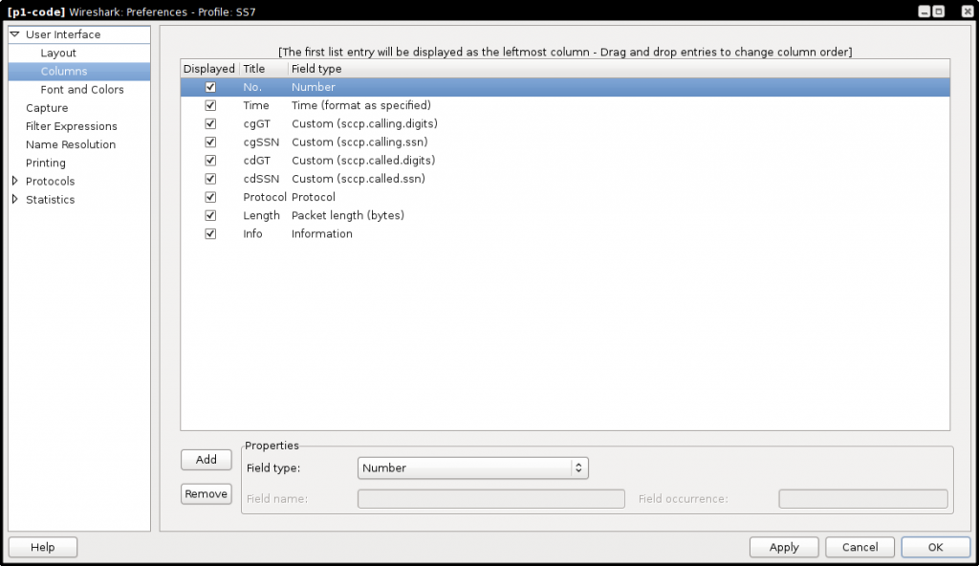979x566 pixels.
Task: Click the 'Length' title cell
Action: 261,215
